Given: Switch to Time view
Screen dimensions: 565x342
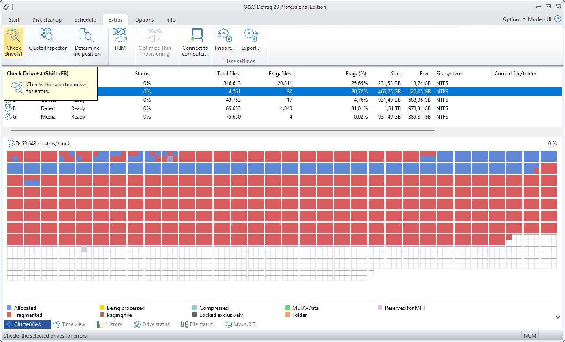Looking at the screenshot, I should click(70, 324).
